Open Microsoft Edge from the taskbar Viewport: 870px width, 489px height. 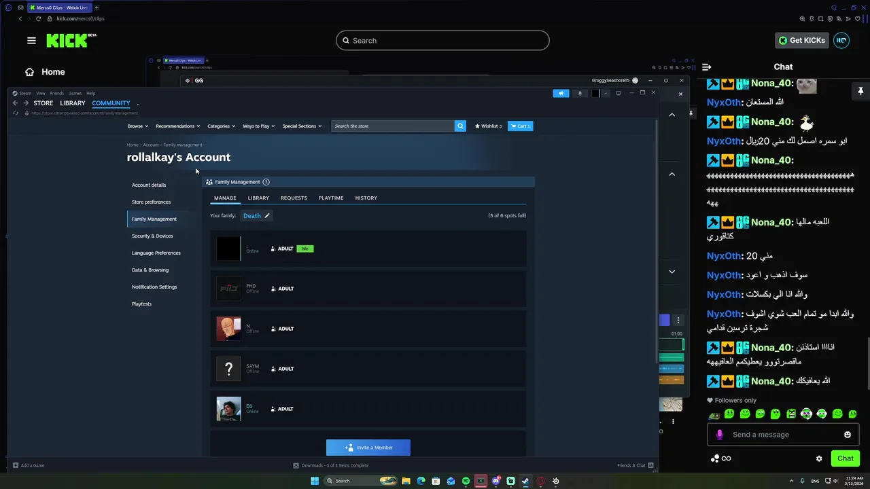tap(421, 481)
